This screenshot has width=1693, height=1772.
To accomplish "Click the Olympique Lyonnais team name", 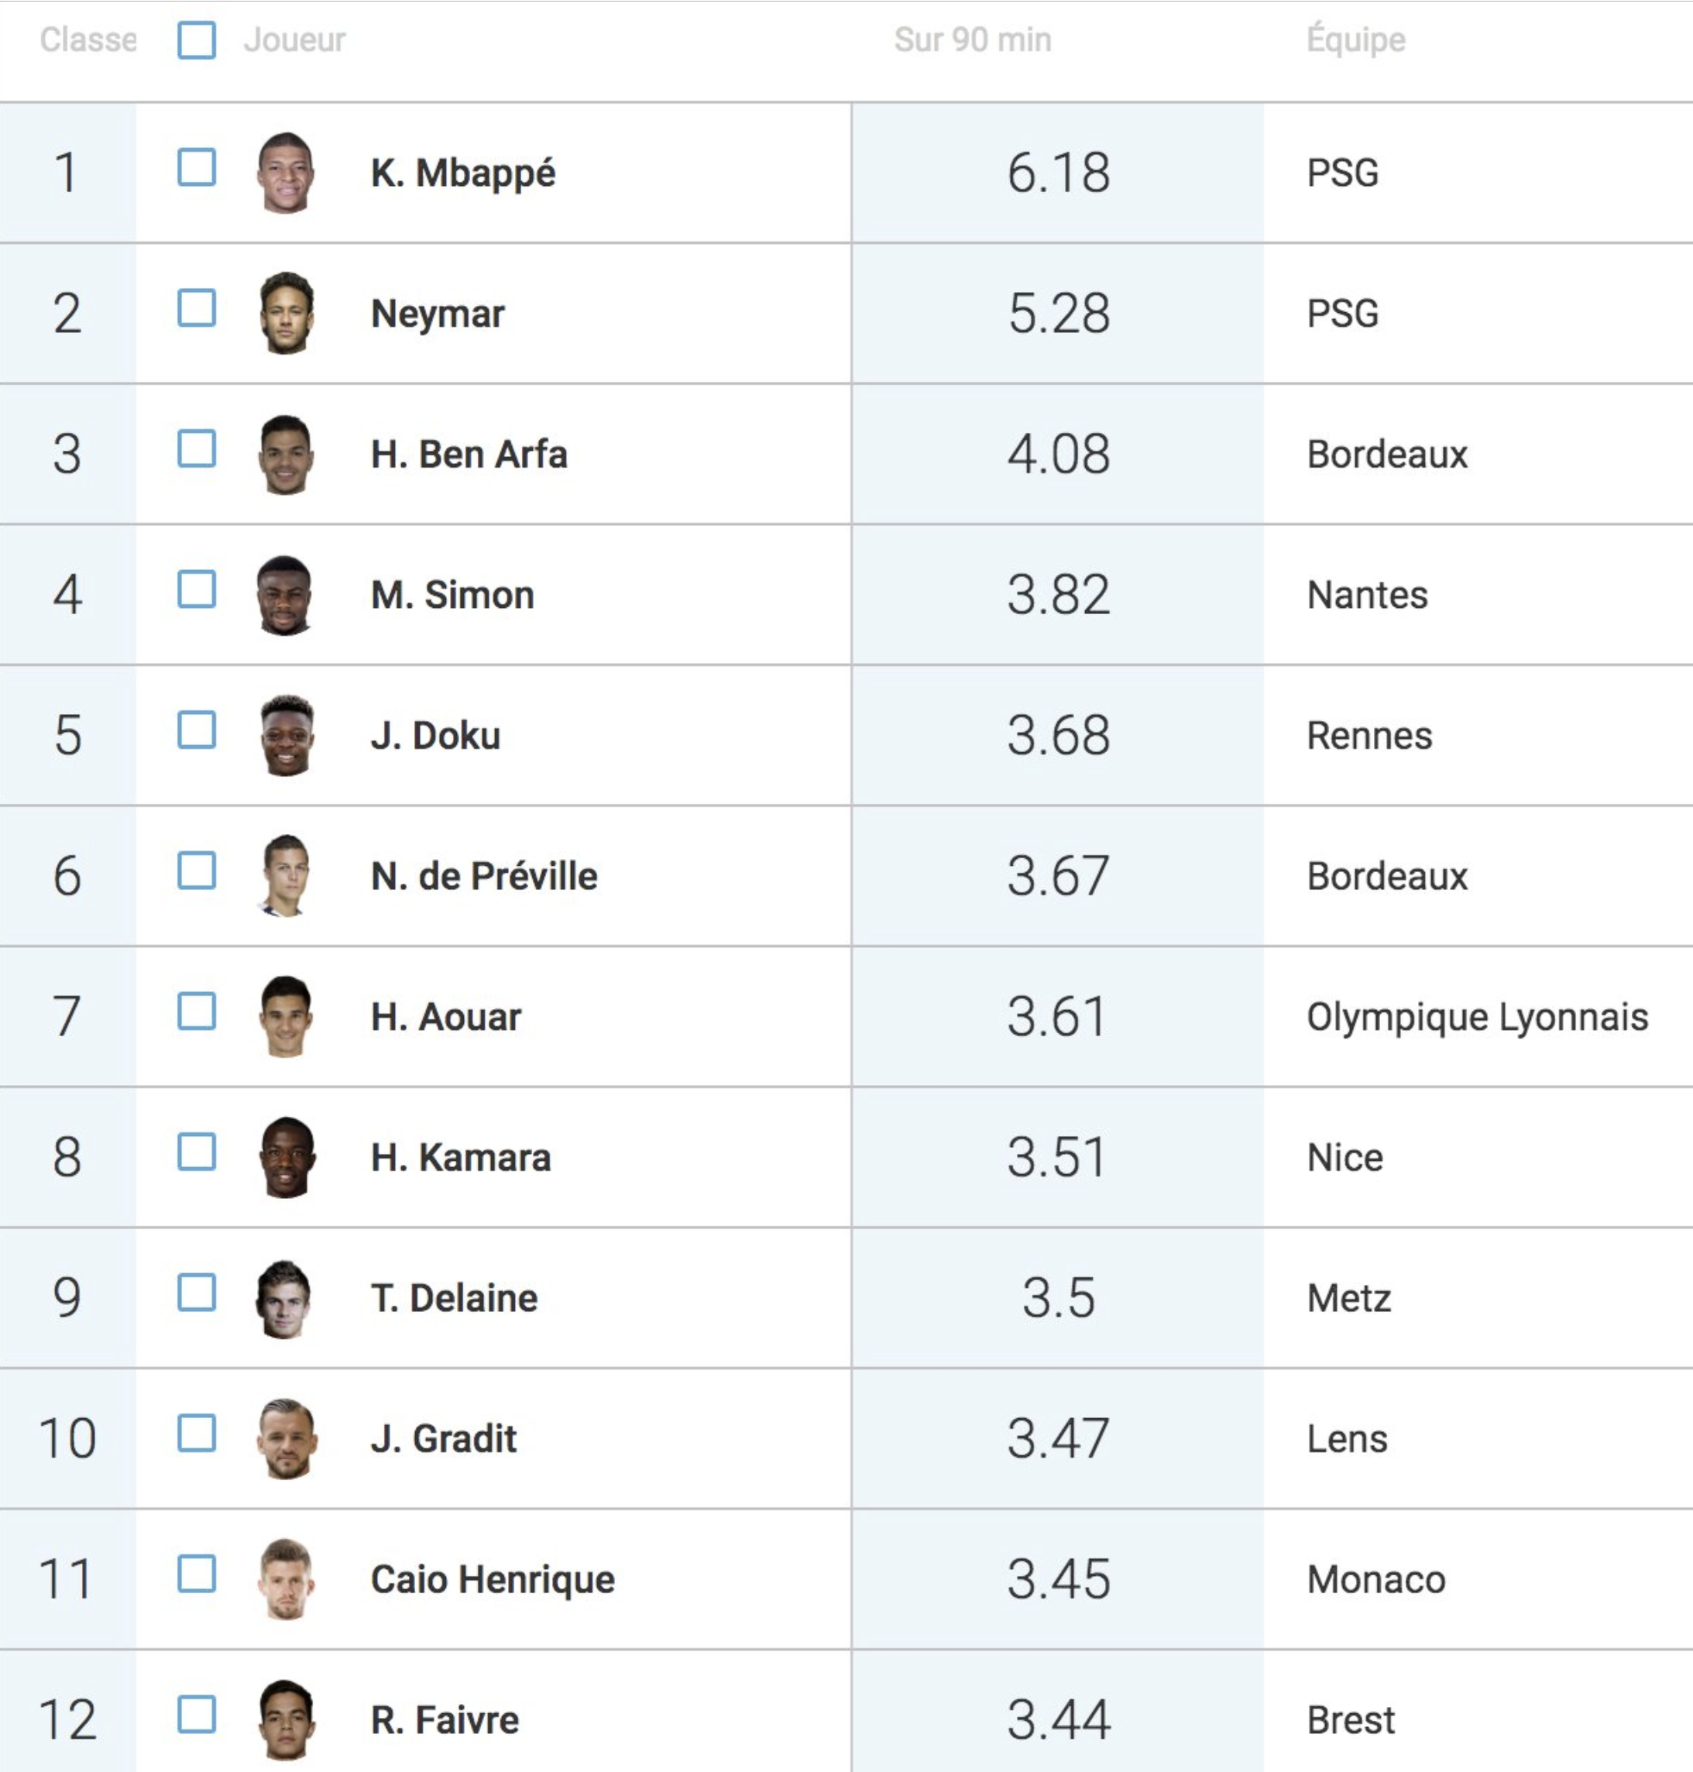I will [x=1478, y=1017].
